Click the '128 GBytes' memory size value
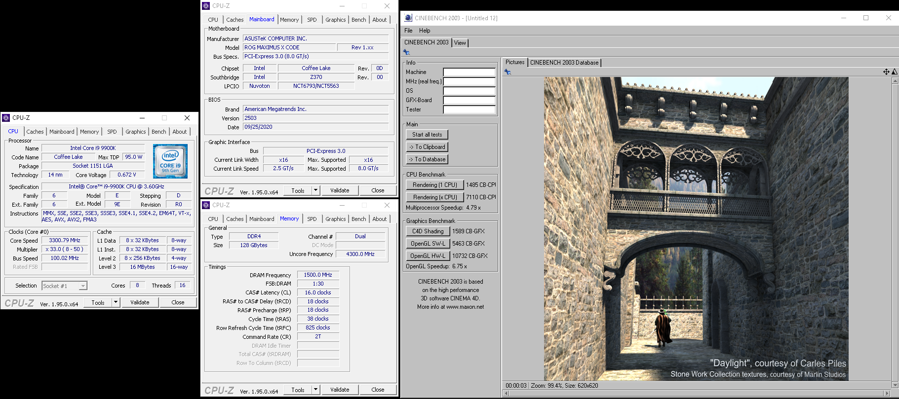This screenshot has width=899, height=399. pyautogui.click(x=254, y=245)
